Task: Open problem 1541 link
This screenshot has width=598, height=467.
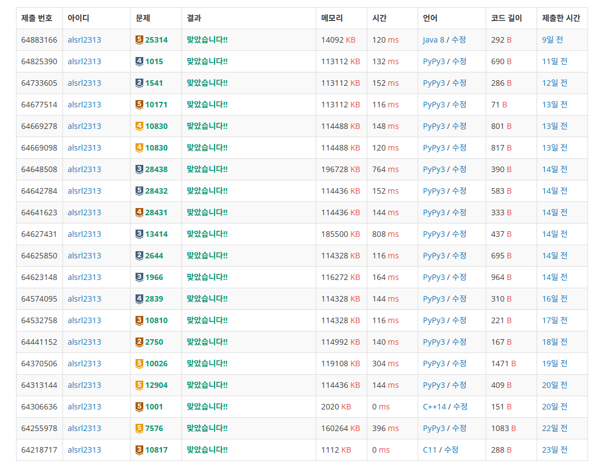Action: (x=154, y=83)
